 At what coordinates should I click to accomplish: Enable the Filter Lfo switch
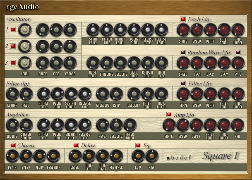pos(183,84)
